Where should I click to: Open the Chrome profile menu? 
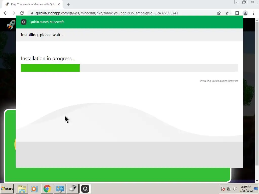coord(245,13)
